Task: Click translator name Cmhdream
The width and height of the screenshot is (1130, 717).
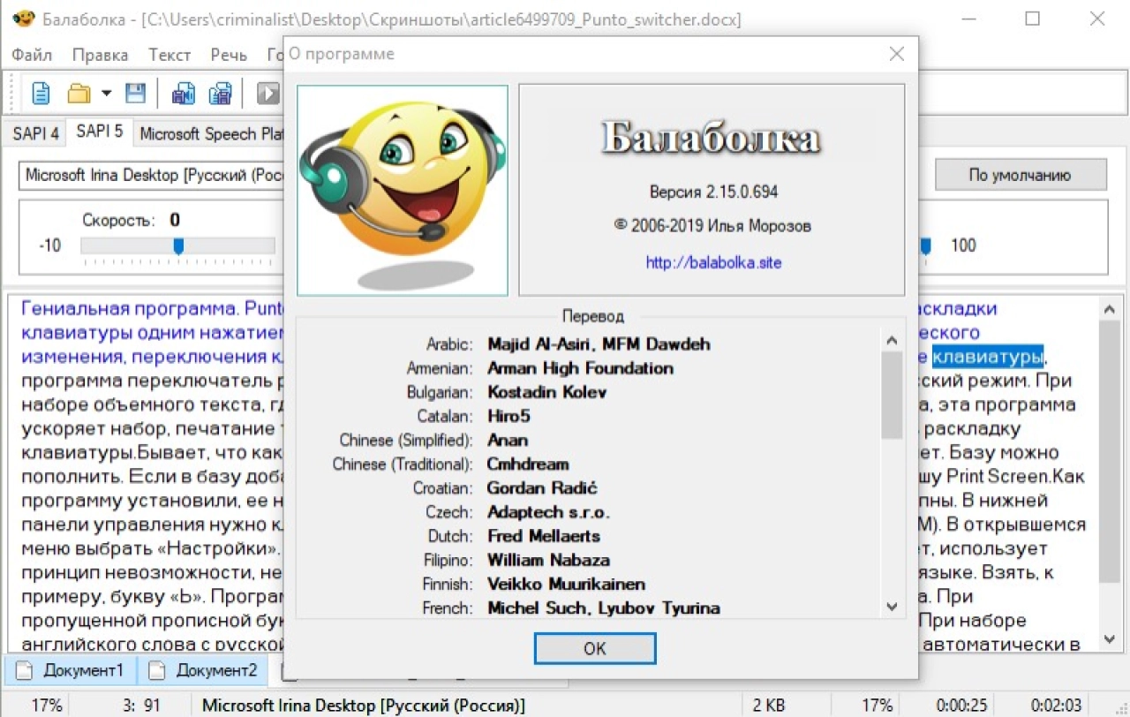Action: [x=528, y=464]
